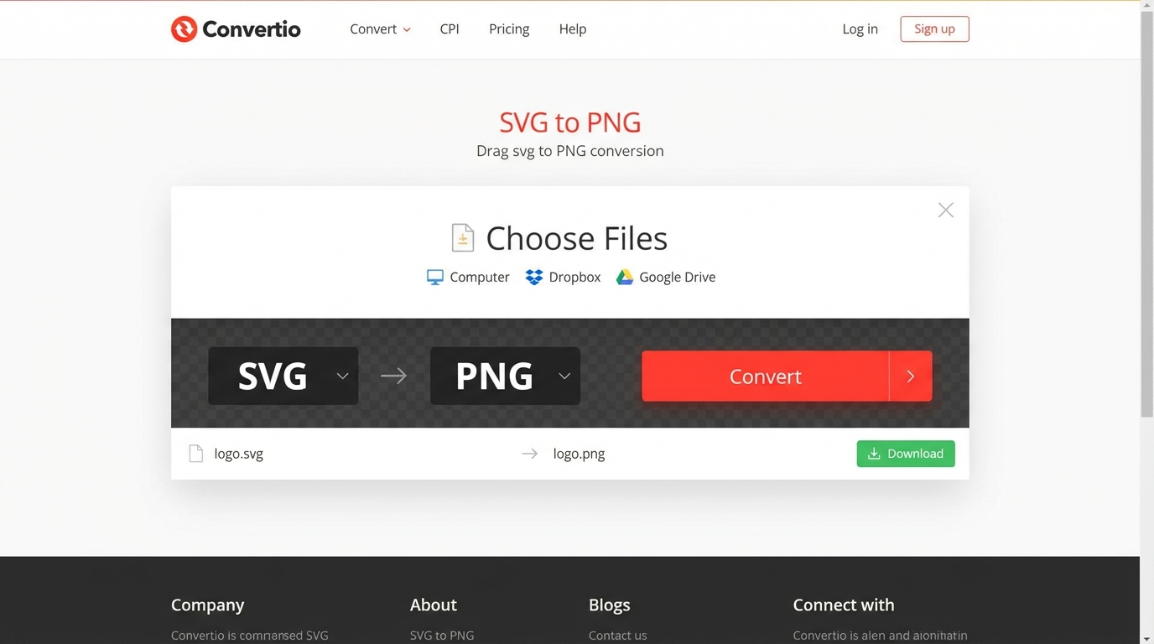Click the file icon beside logo.svg
Screen dimensions: 1154x644
point(195,453)
